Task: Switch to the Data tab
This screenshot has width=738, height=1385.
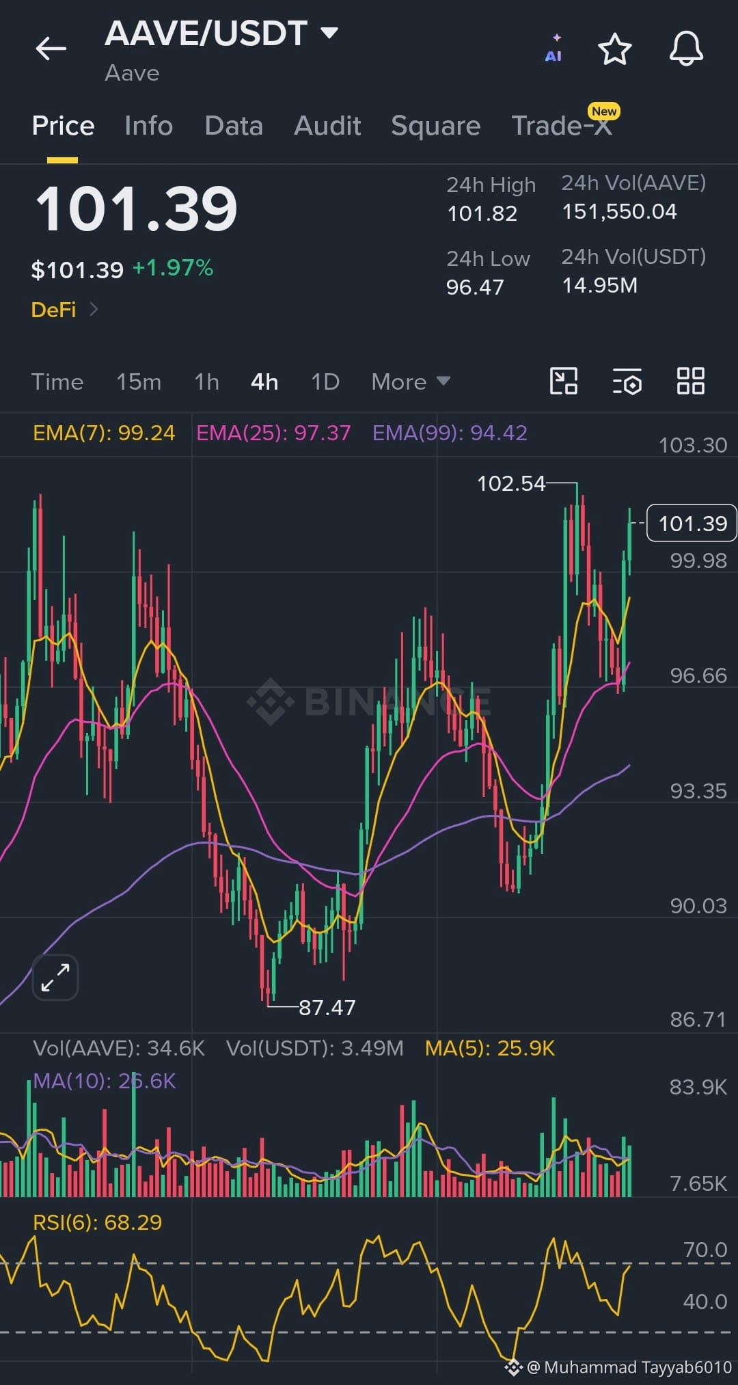Action: (x=234, y=126)
